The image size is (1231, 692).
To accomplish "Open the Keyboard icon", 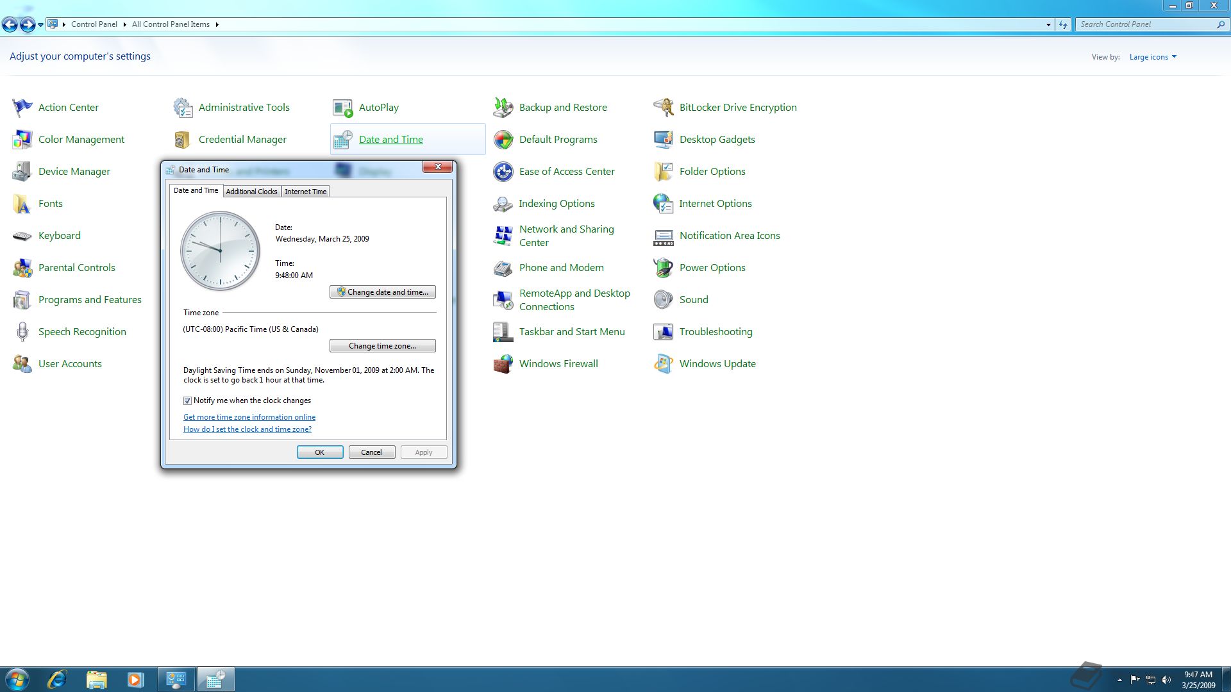I will click(22, 236).
